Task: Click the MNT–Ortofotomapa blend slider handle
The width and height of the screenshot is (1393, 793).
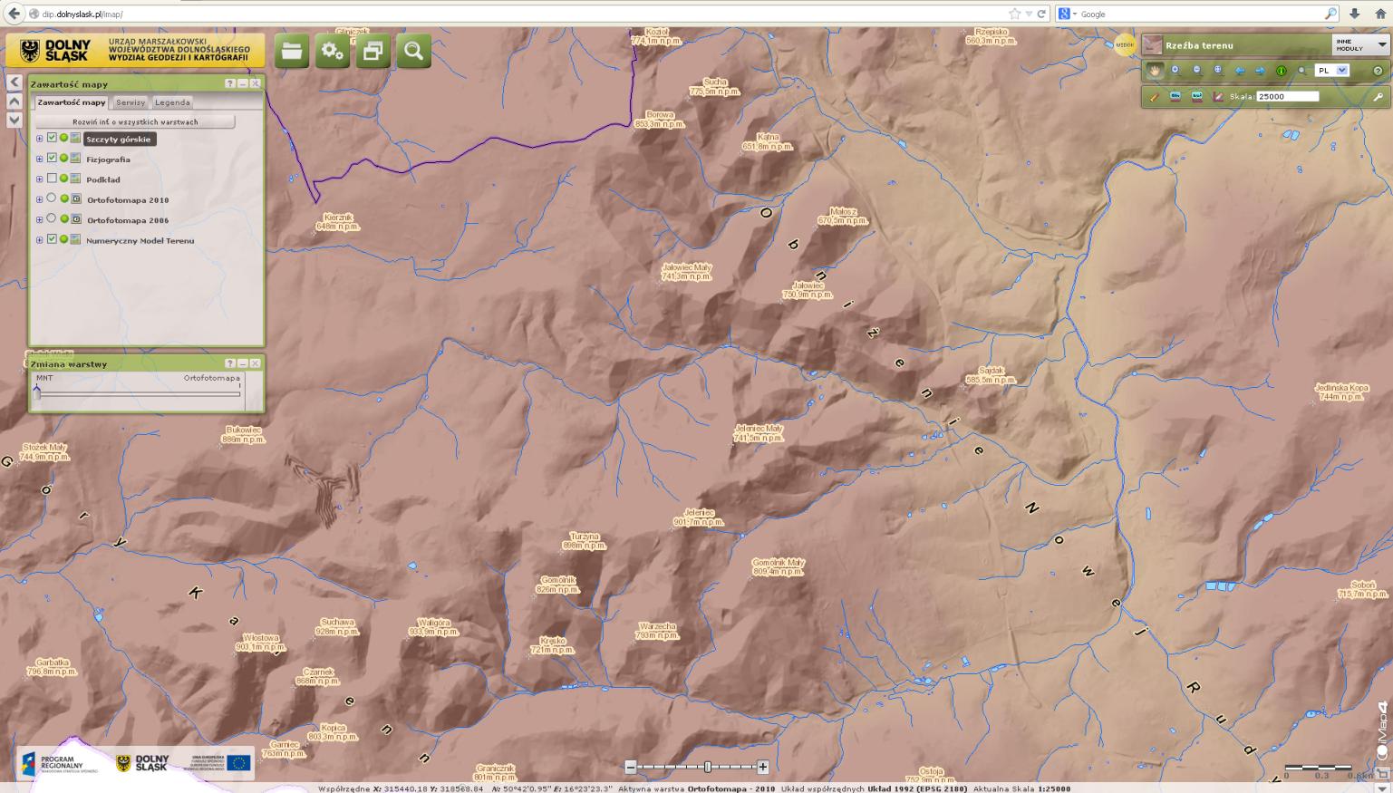Action: tap(37, 391)
